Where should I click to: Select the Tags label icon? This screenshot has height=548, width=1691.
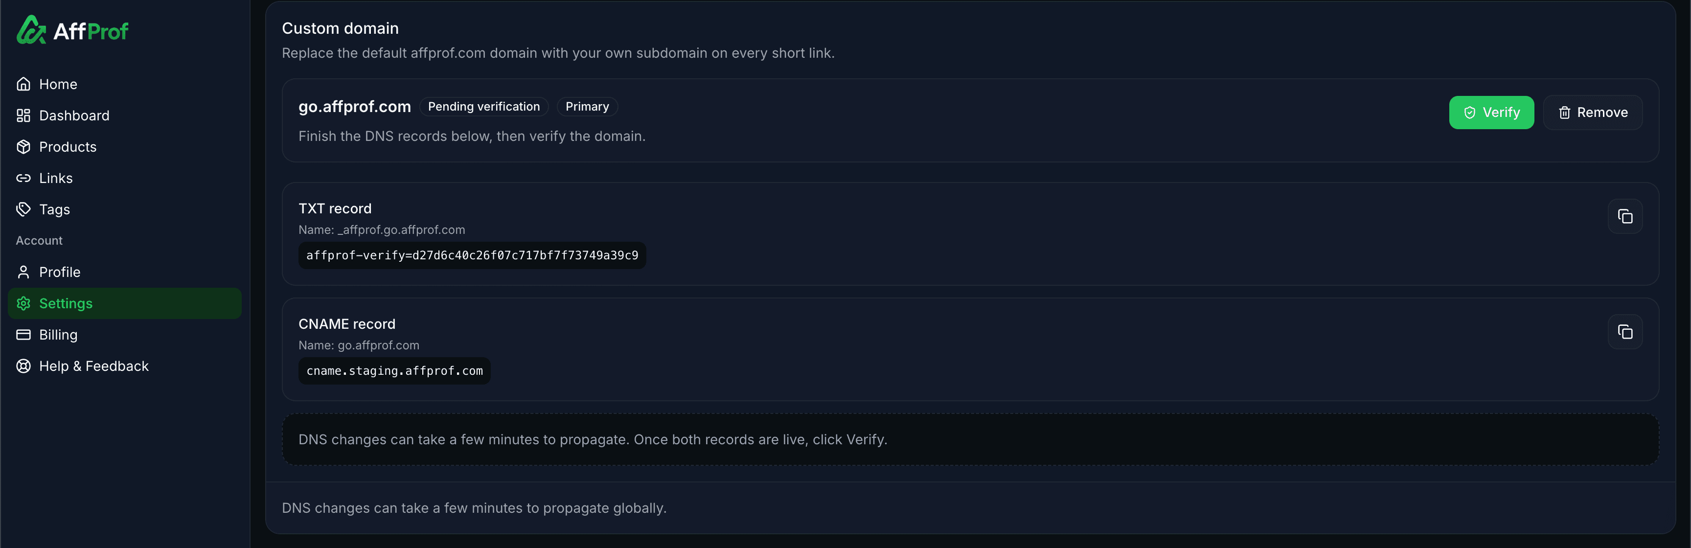(x=23, y=209)
